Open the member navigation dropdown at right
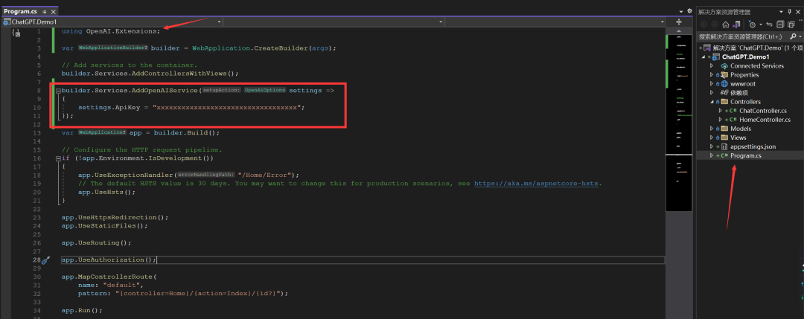 [663, 22]
